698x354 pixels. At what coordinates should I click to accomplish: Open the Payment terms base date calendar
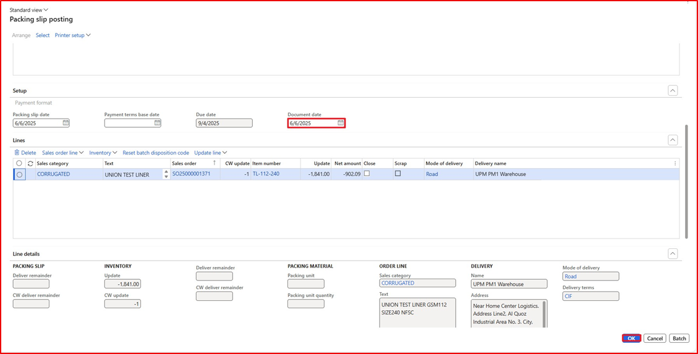157,123
